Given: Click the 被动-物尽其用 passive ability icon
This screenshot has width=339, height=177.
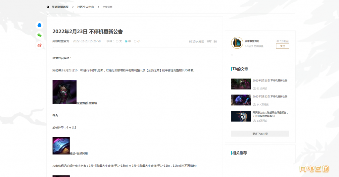Looking at the screenshot, I should (x=61, y=146).
